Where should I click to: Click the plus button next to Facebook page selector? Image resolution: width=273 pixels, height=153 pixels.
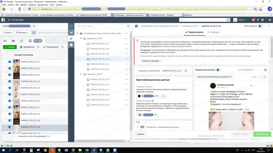point(163,96)
